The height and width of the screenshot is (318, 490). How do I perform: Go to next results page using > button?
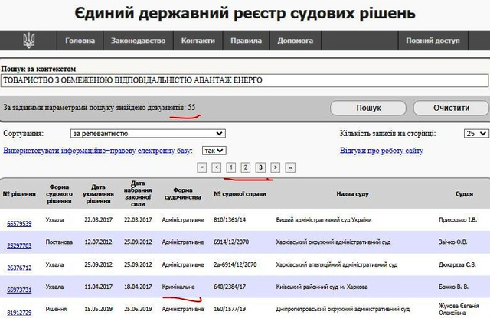(276, 167)
